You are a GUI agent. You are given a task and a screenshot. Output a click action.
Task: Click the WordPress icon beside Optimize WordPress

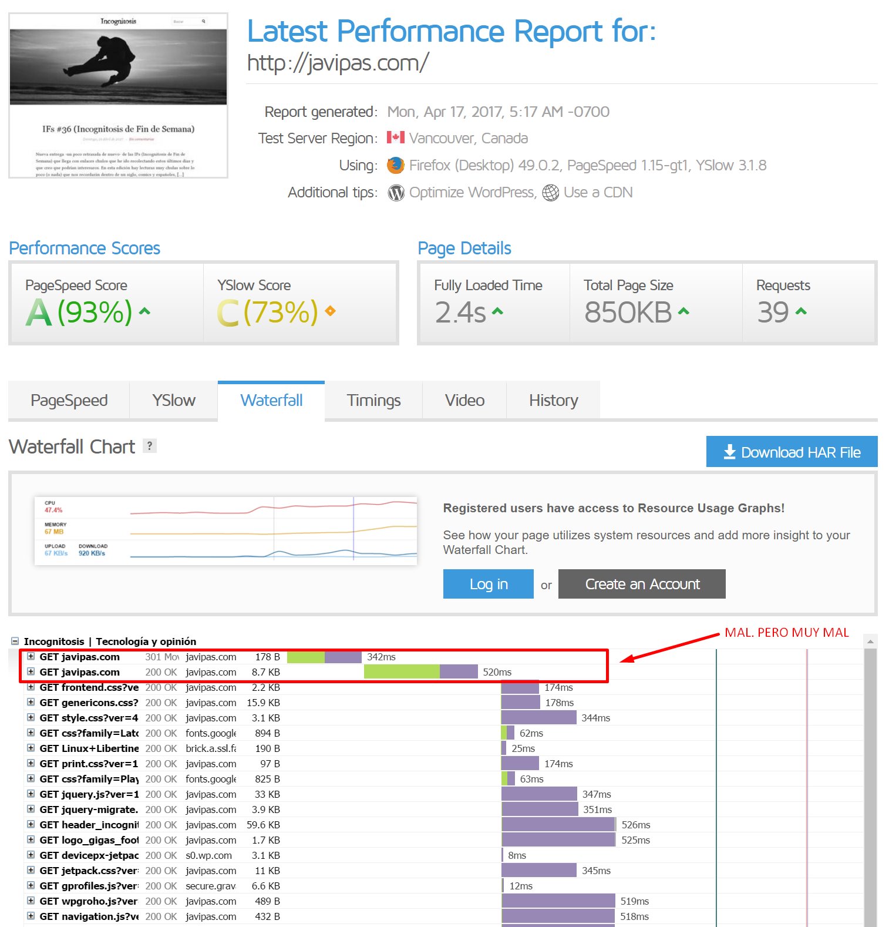coord(396,193)
